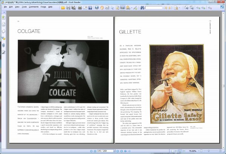Click into the toolbar search field
This screenshot has height=154, width=226.
tap(154, 8)
